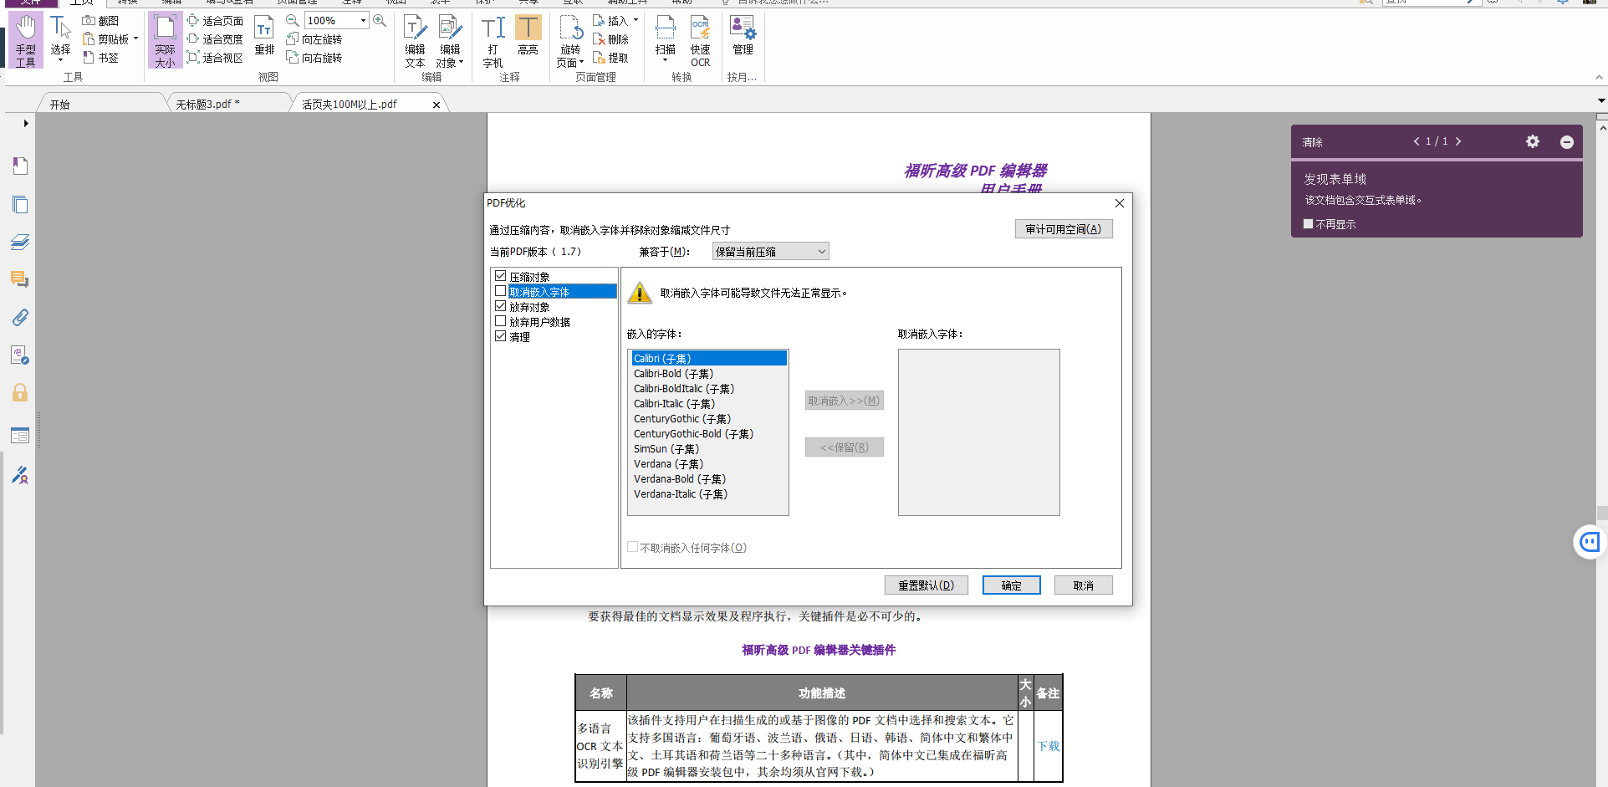The image size is (1608, 787).
Task: Click the 审计可用空间 button
Action: [1063, 227]
